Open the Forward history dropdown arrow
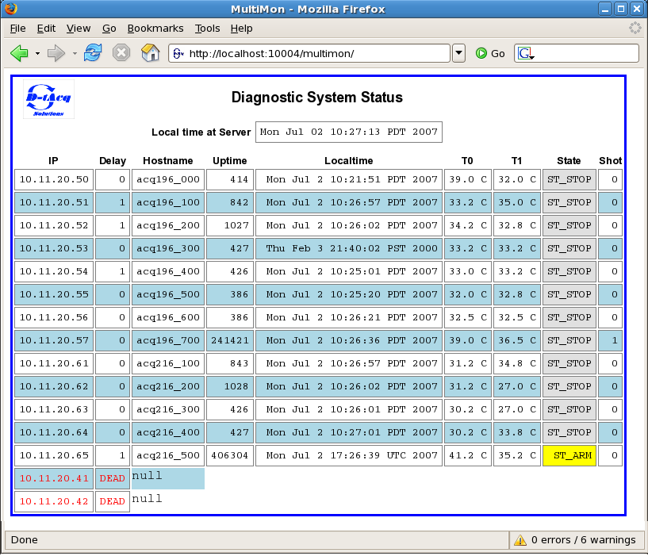648x556 pixels. tap(75, 53)
